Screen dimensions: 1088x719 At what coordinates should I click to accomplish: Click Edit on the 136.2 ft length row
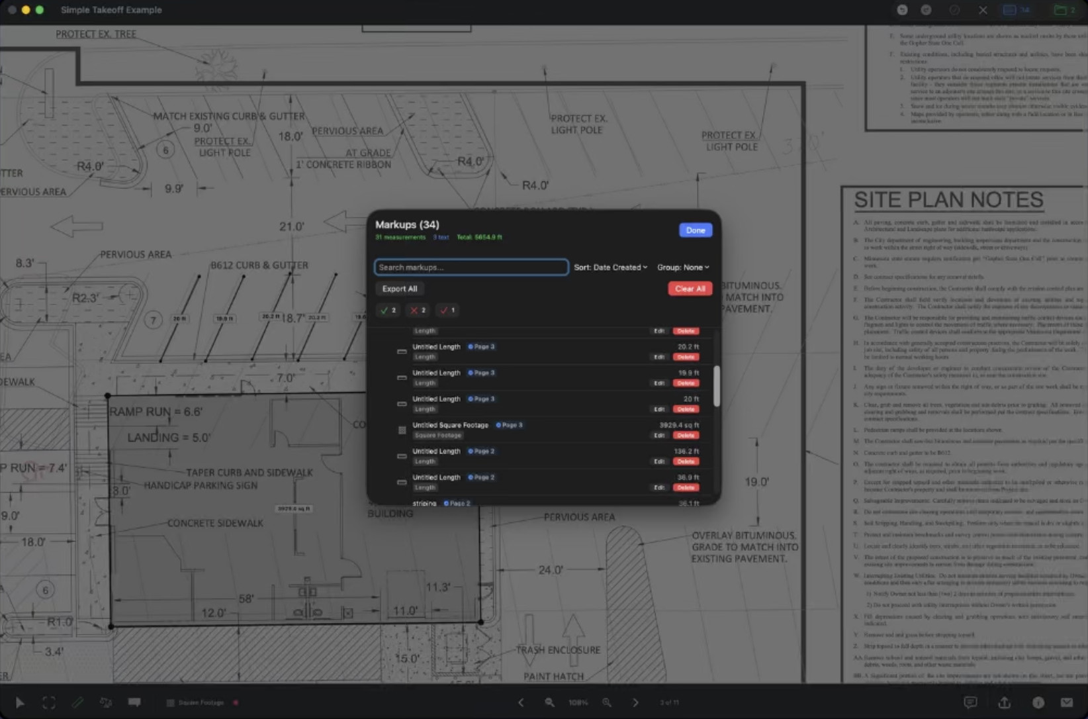point(659,461)
